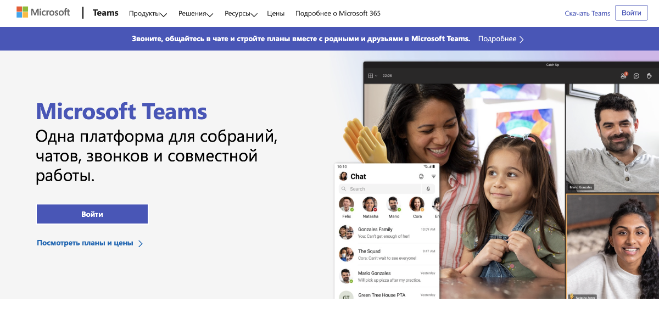Click the 22:06 meeting timer
Viewport: 659px width, 335px height.
click(387, 76)
